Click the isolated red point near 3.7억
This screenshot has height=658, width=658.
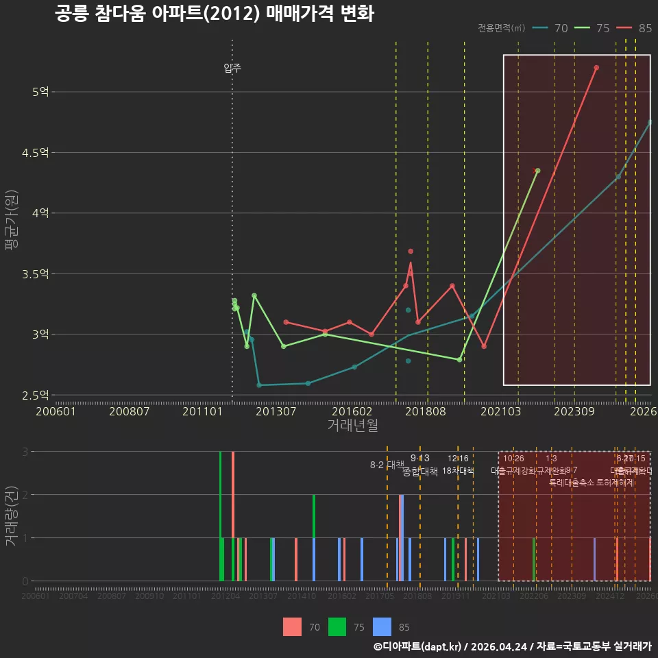pyautogui.click(x=411, y=251)
